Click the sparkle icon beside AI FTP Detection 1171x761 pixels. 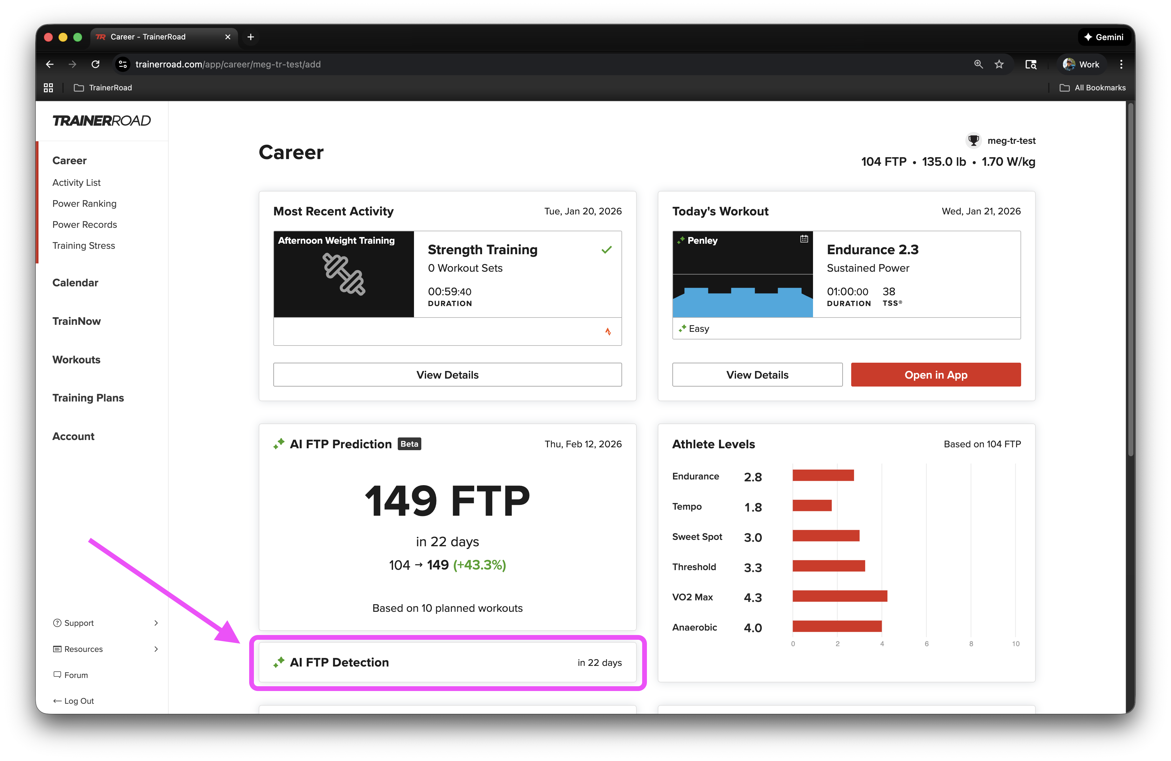(x=279, y=662)
